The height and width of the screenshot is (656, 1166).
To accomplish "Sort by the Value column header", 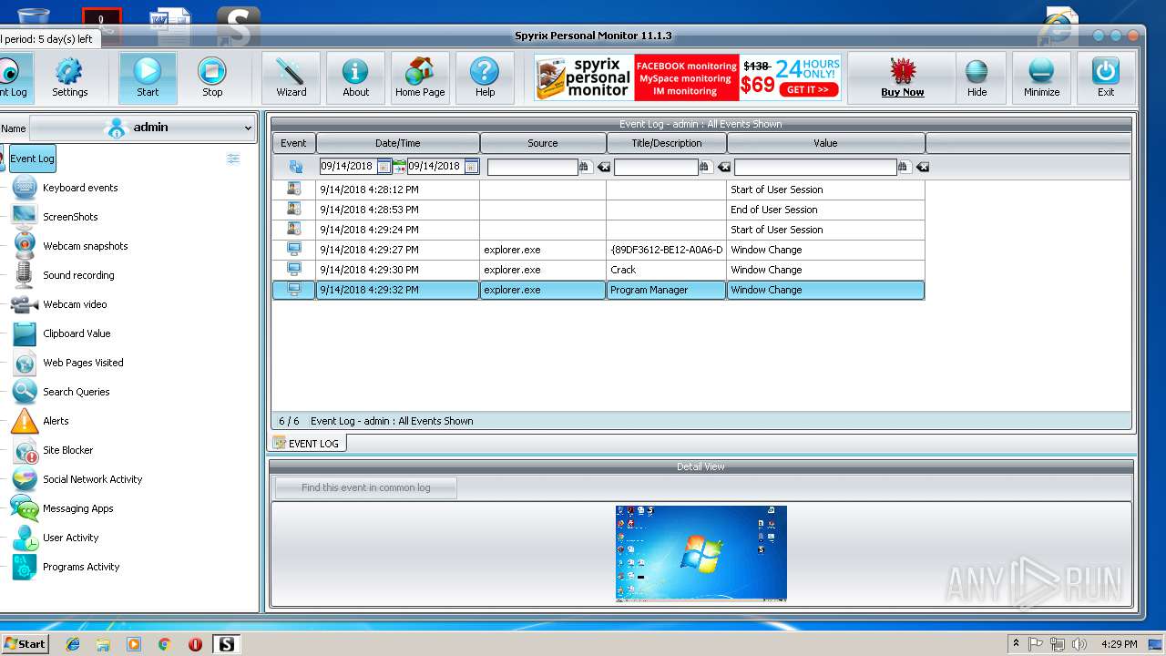I will point(825,143).
